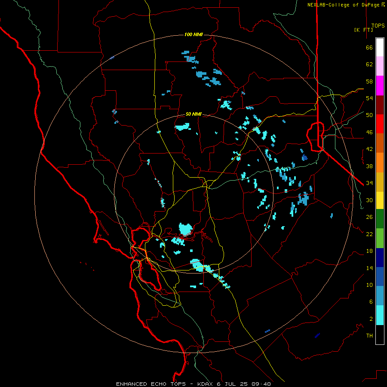Click the legend value 26

pos(369,217)
